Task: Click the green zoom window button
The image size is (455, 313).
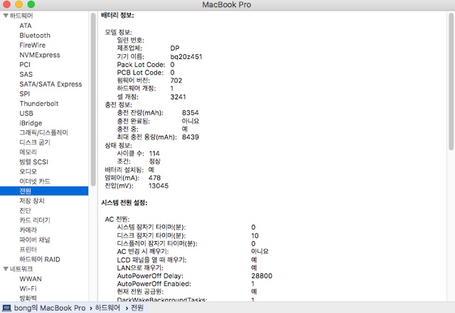Action: [x=32, y=5]
